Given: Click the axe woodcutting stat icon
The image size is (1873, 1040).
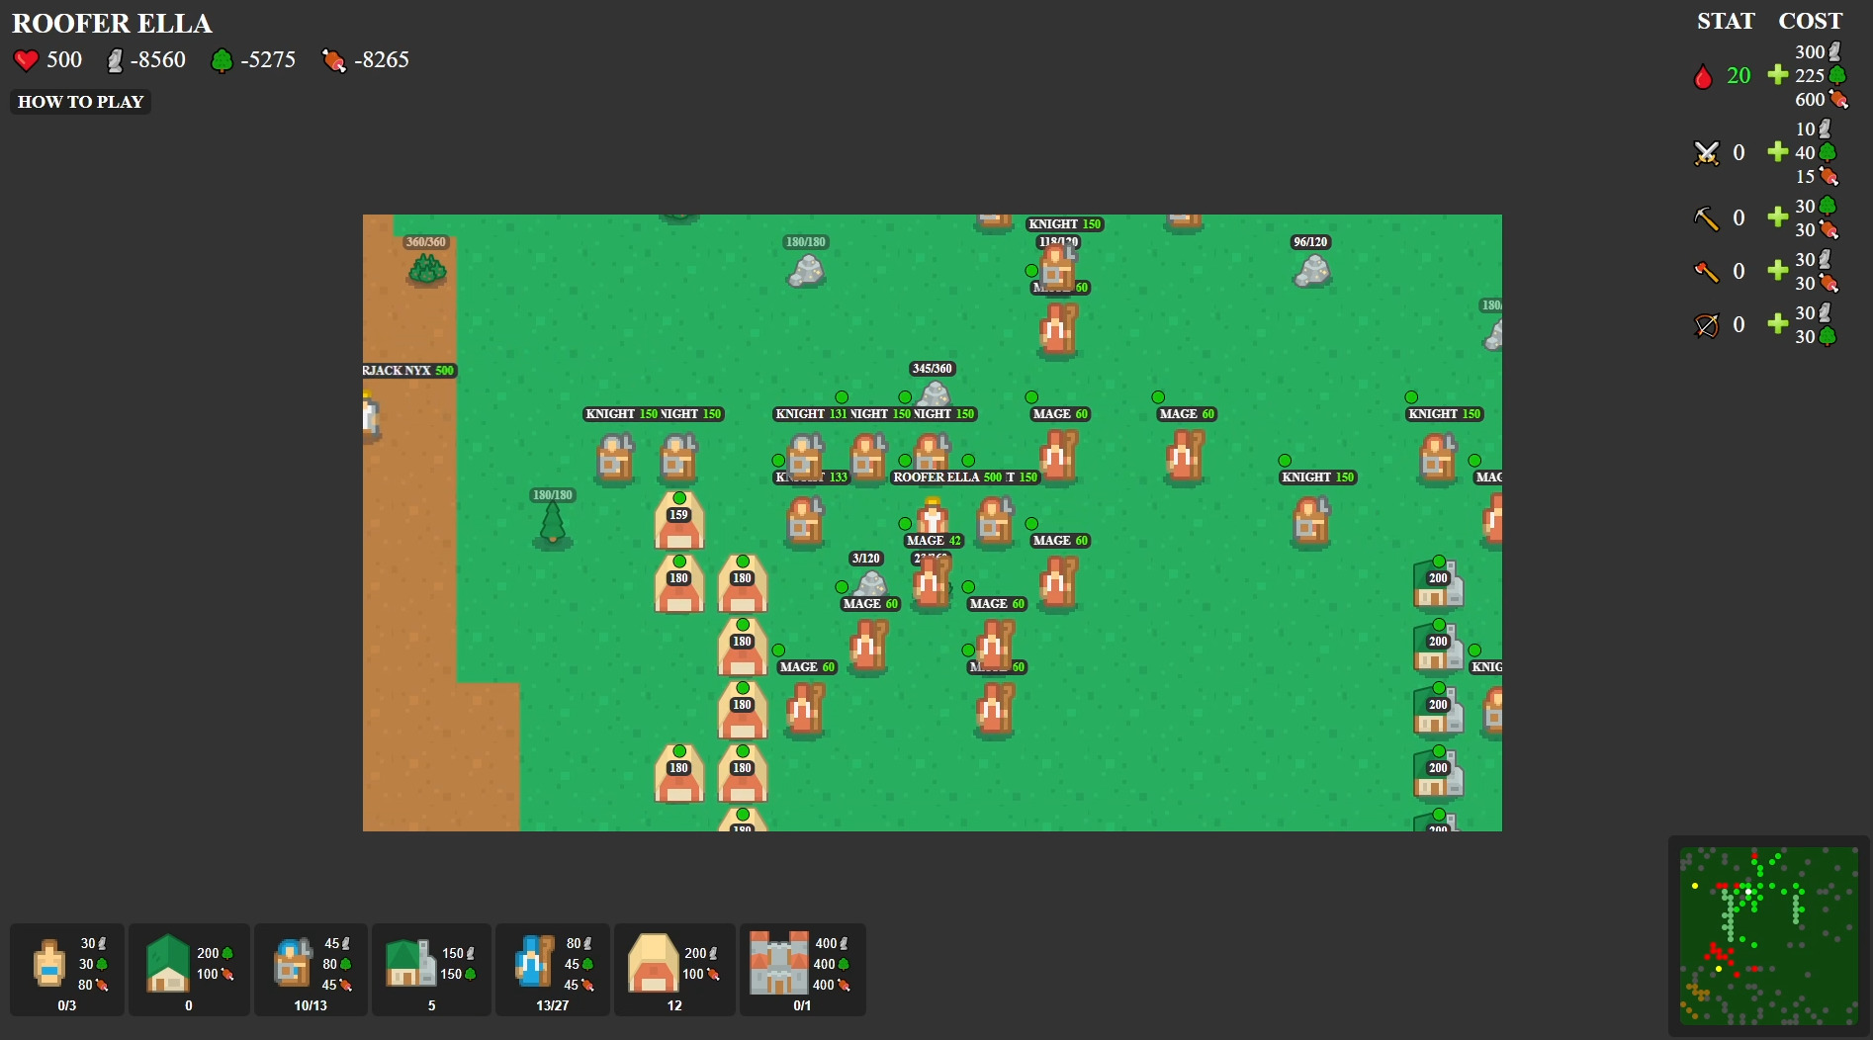Looking at the screenshot, I should click(x=1707, y=271).
